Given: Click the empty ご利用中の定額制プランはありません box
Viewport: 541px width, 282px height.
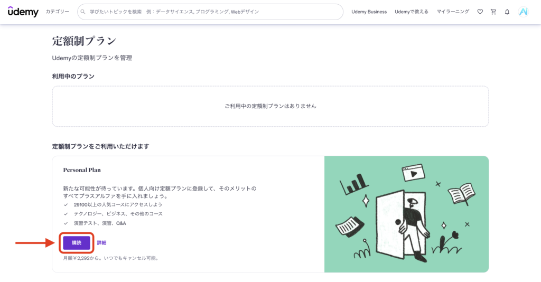Looking at the screenshot, I should tap(270, 106).
